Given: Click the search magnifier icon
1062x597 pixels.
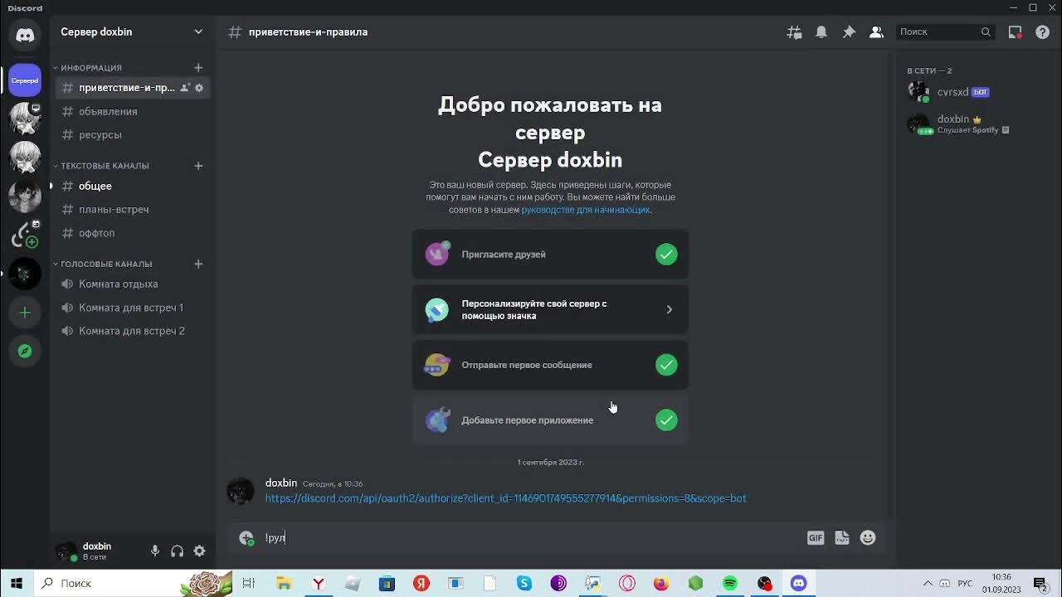Looking at the screenshot, I should [986, 32].
